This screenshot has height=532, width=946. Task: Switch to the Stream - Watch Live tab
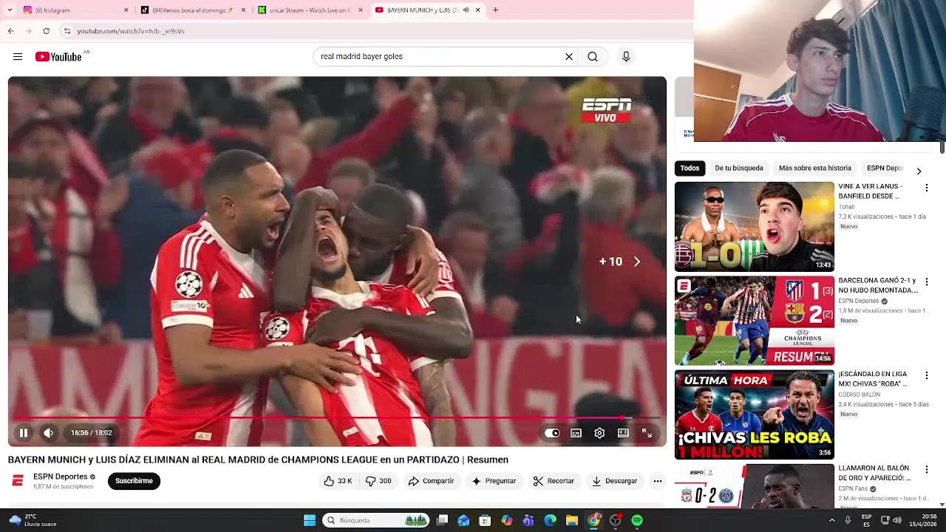[x=310, y=10]
